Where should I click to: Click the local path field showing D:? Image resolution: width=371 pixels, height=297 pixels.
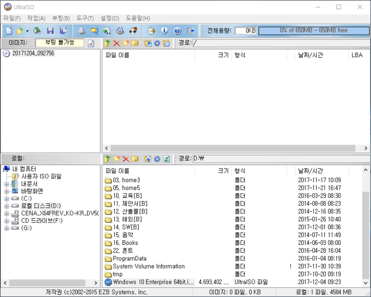[281, 159]
